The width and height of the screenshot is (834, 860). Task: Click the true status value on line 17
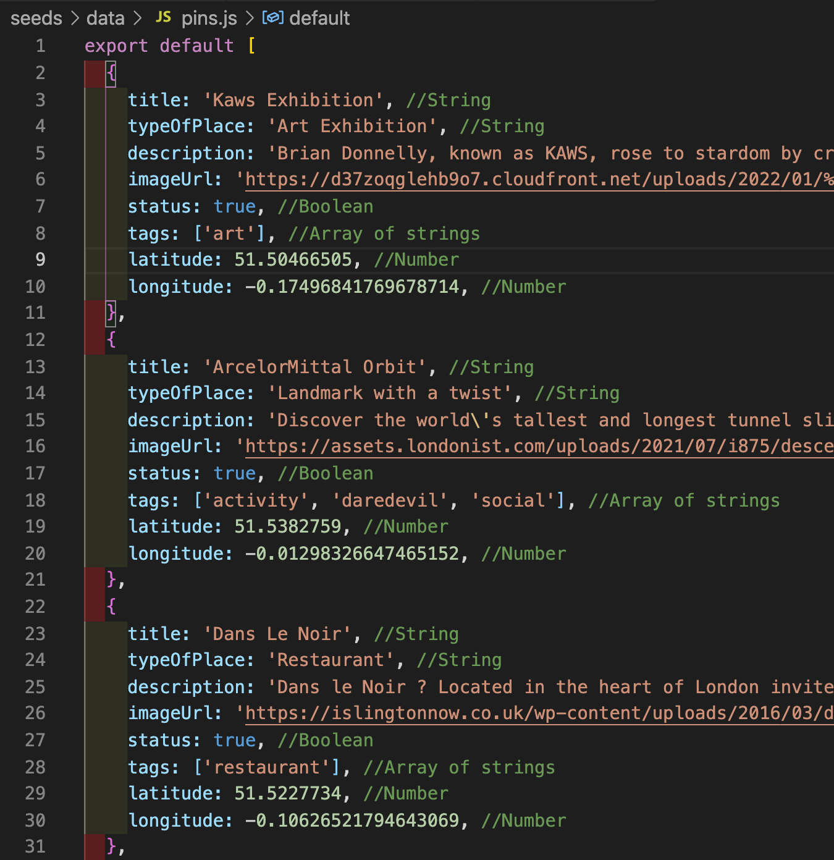[x=234, y=473]
